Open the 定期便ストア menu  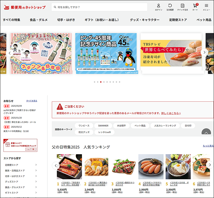[178, 20]
